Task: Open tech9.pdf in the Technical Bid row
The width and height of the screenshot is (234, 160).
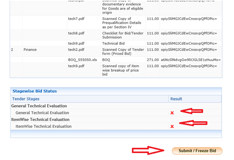Action: tap(76, 43)
